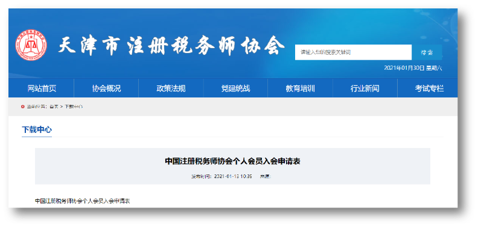
Task: Click the 来源 source label
Action: tap(265, 176)
